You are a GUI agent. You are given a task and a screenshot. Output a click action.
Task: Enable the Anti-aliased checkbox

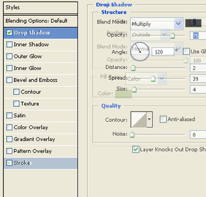[x=163, y=119]
